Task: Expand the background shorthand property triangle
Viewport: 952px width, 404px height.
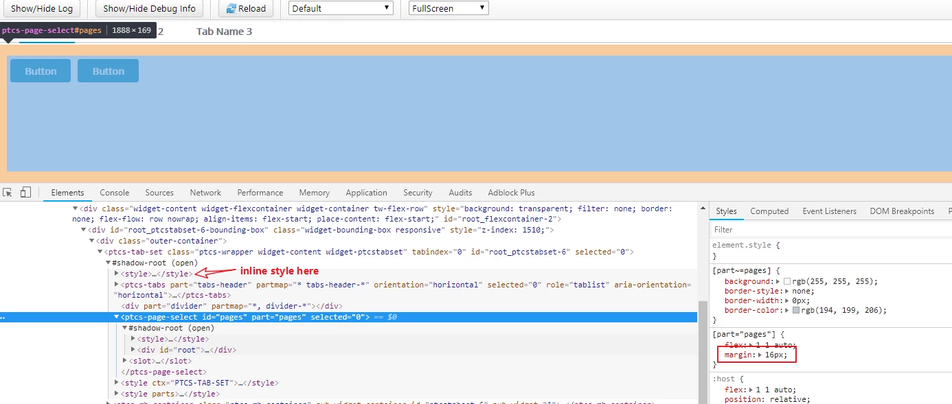Action: (779, 282)
